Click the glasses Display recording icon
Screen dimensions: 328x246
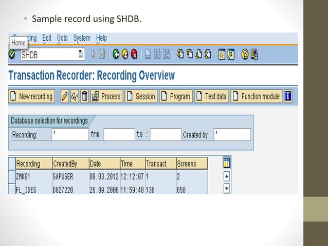click(75, 96)
